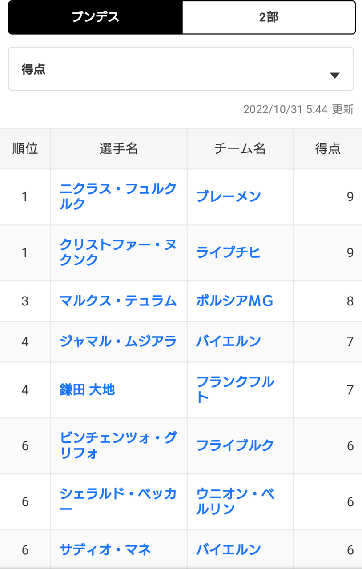Click the dropdown arrow icon beside 得点

click(335, 76)
